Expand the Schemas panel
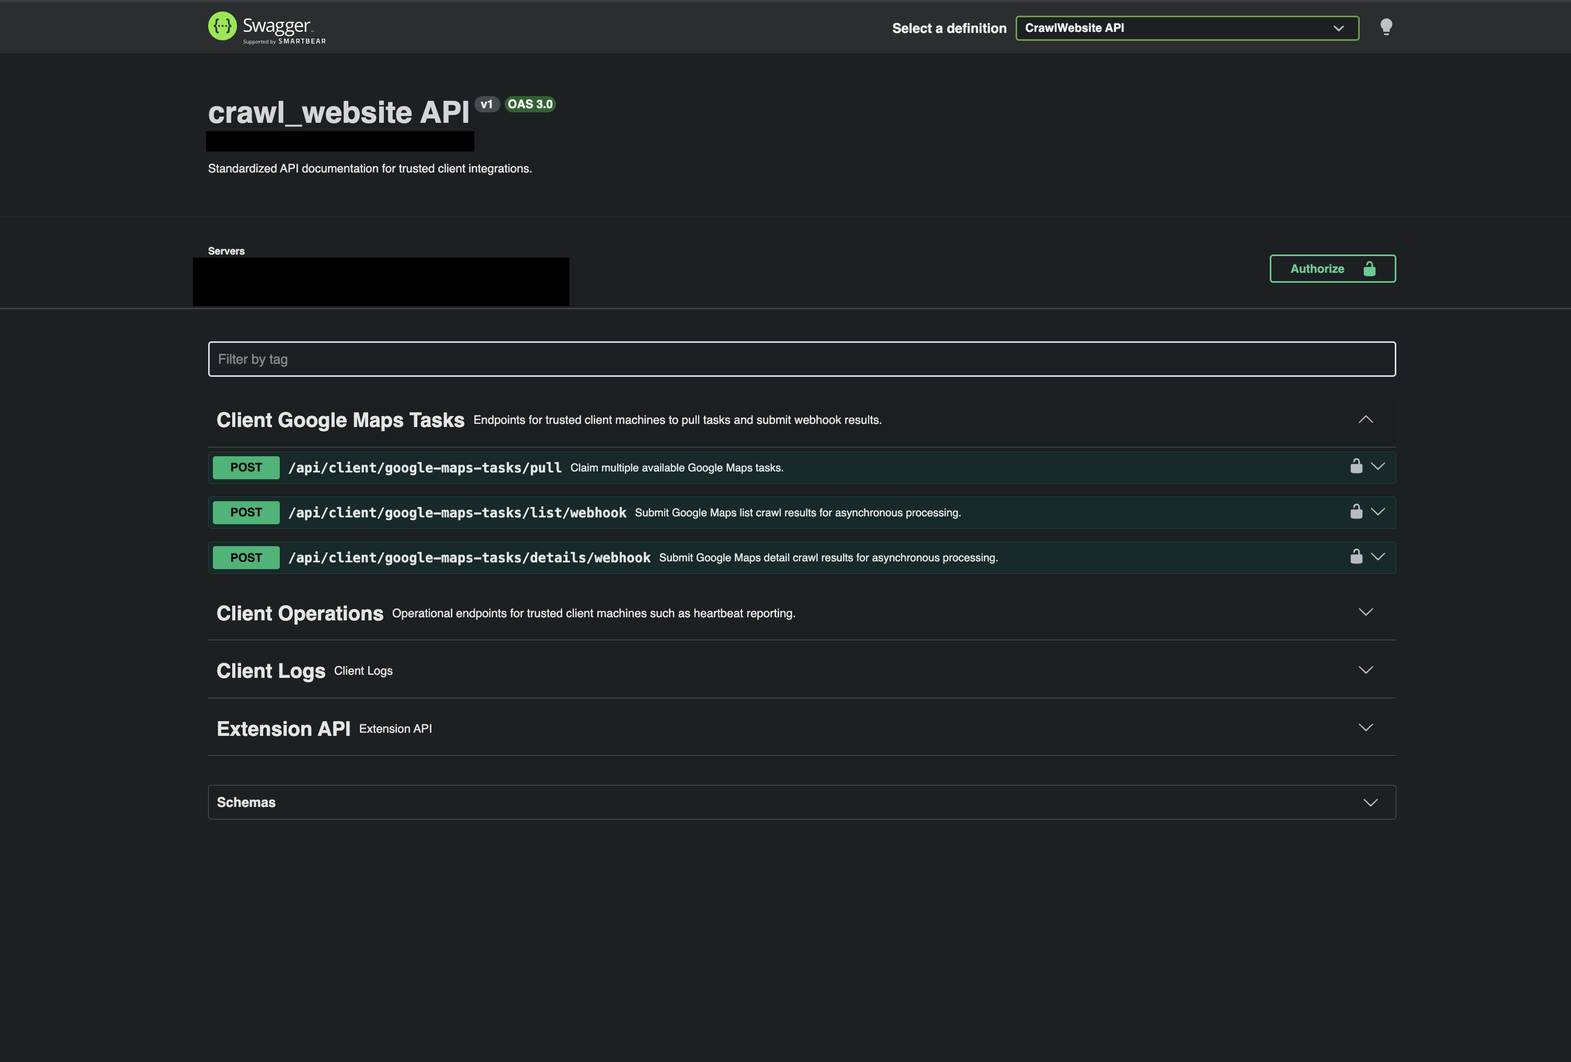 tap(1370, 803)
